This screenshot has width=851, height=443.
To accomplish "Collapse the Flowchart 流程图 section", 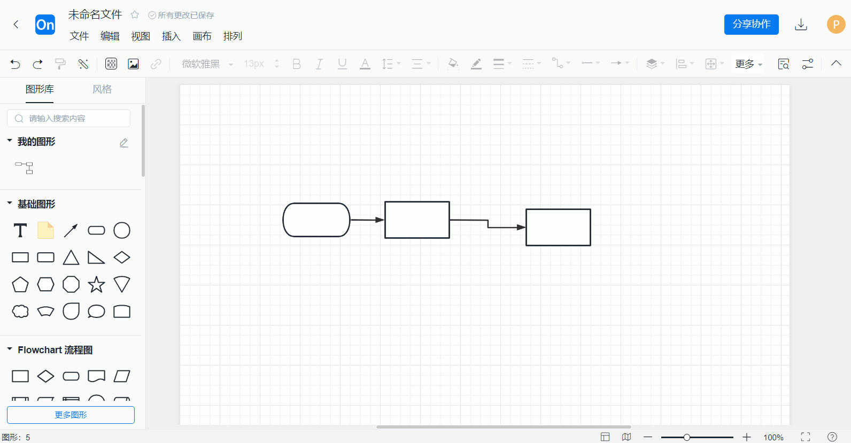I will click(10, 349).
